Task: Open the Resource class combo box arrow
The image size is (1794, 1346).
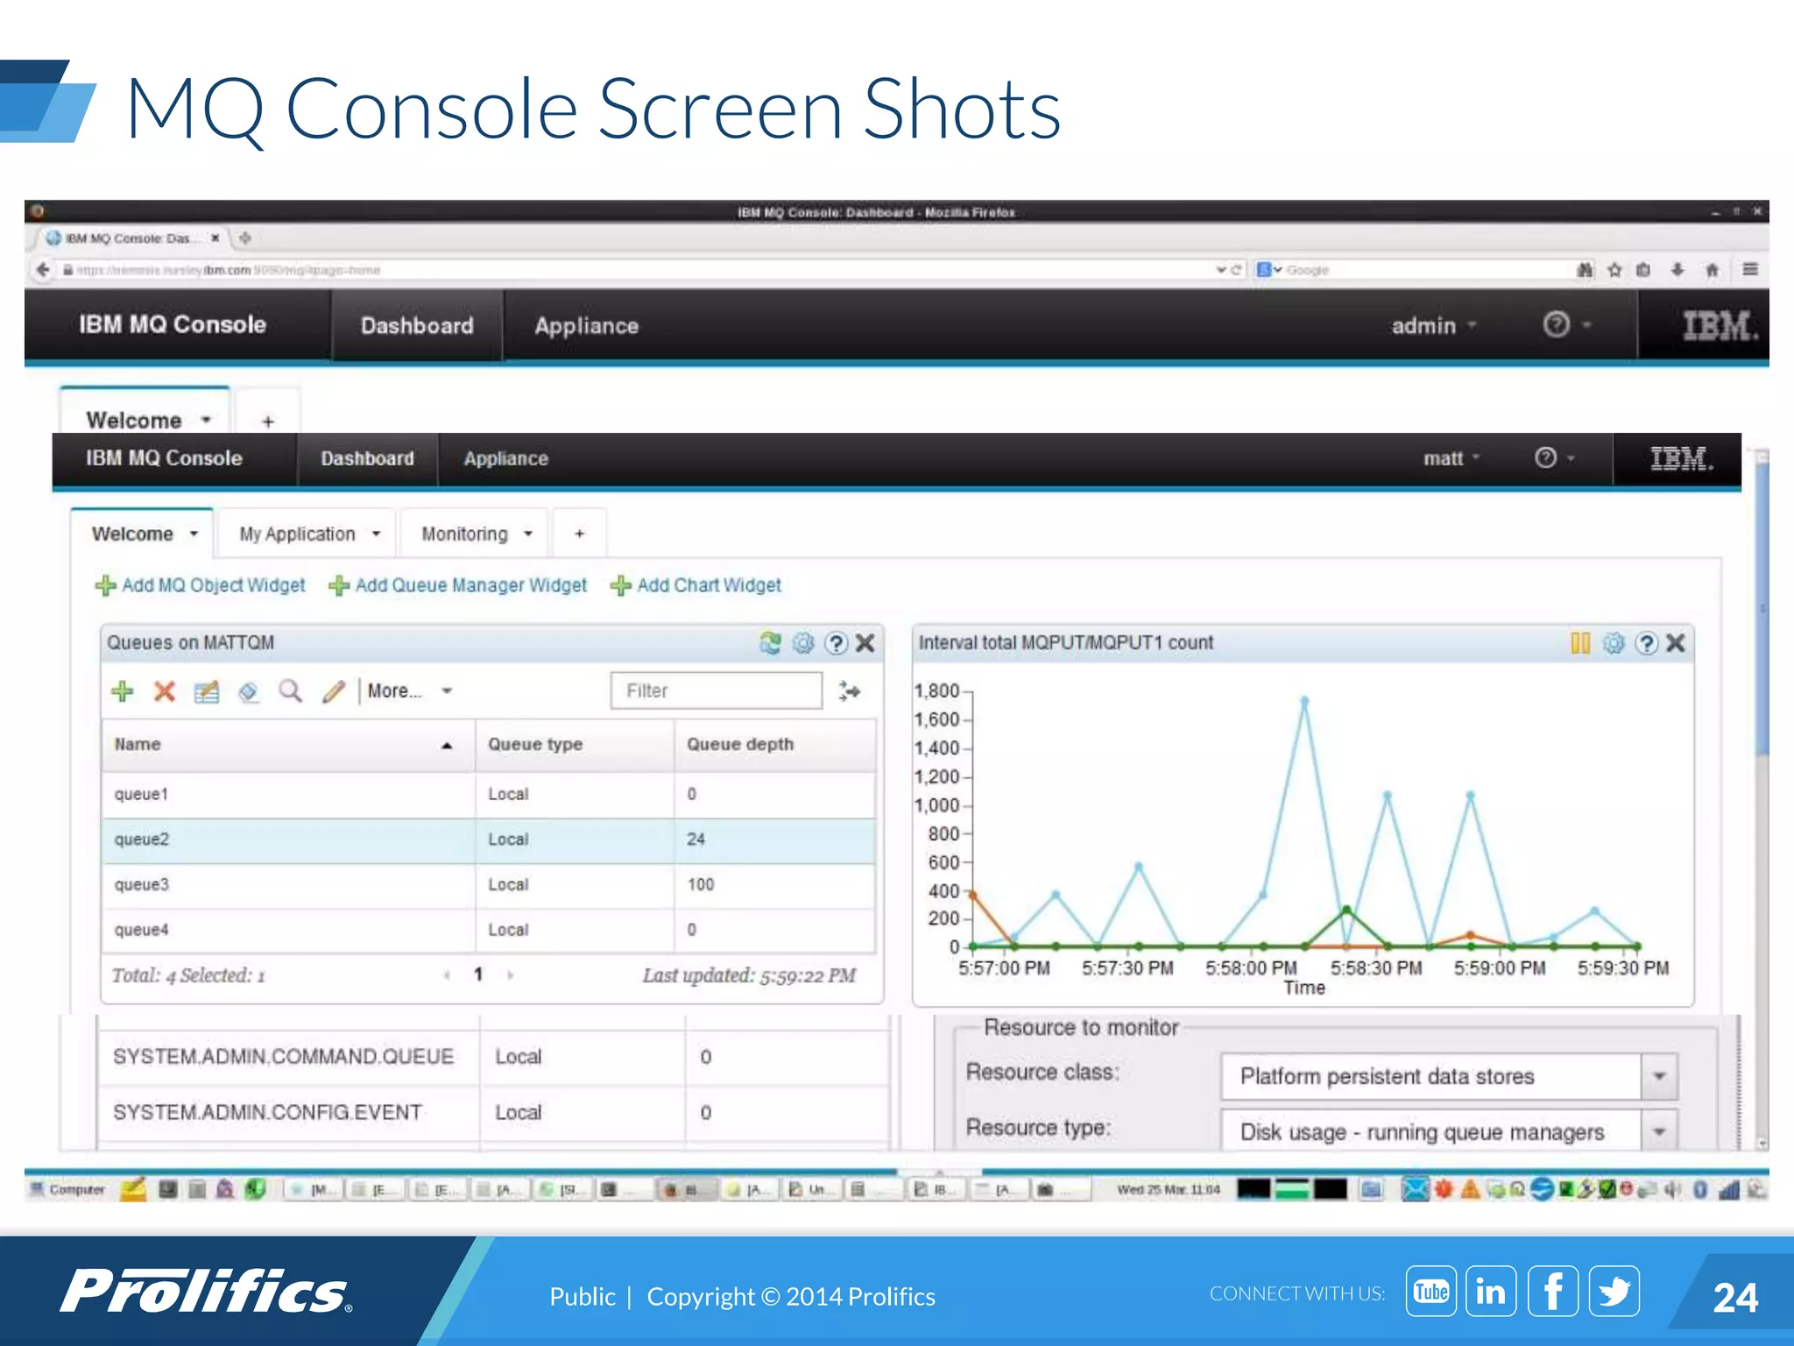Action: (1659, 1076)
